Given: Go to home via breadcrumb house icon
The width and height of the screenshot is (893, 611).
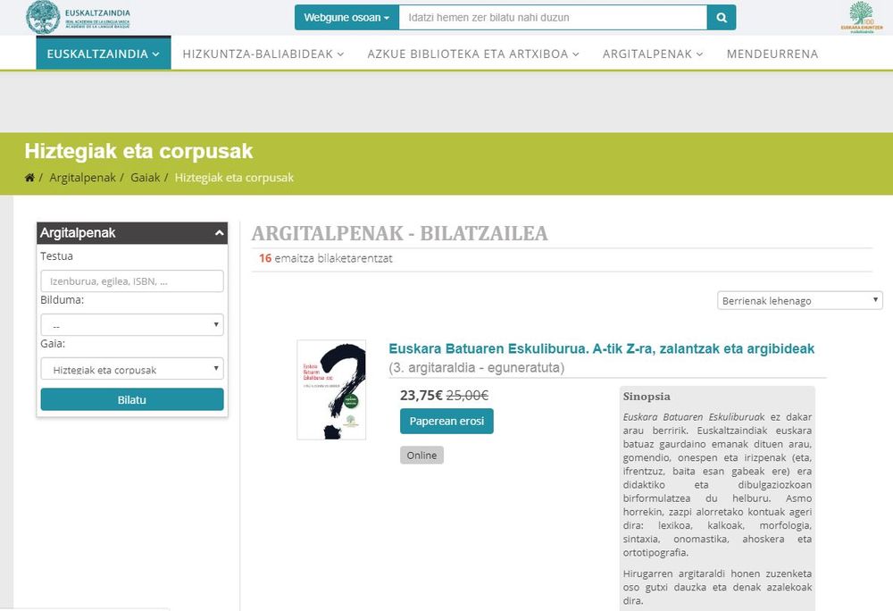Looking at the screenshot, I should click(29, 178).
